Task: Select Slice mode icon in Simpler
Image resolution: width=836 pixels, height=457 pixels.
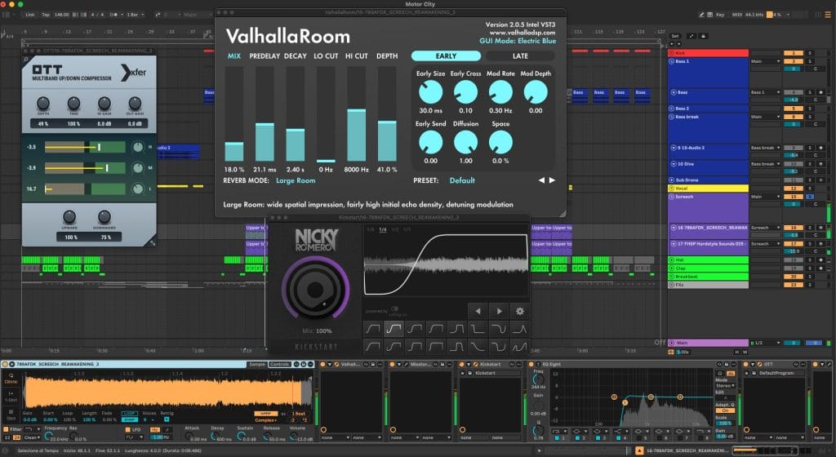Action: click(11, 415)
